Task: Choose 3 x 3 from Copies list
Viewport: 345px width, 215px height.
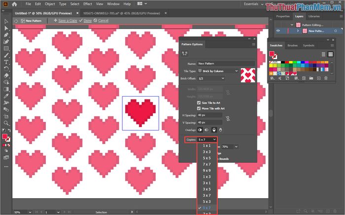Action: coord(207,152)
